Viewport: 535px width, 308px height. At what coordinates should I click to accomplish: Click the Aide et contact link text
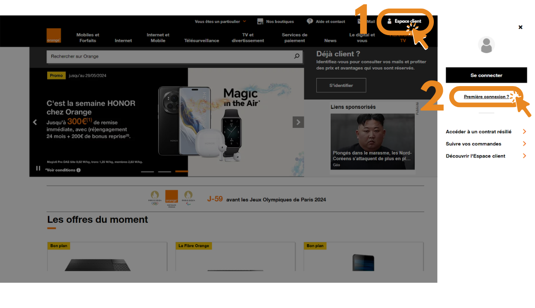[331, 21]
